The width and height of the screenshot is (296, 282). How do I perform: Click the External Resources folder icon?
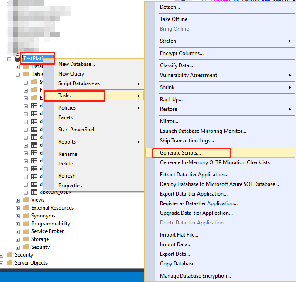point(26,208)
